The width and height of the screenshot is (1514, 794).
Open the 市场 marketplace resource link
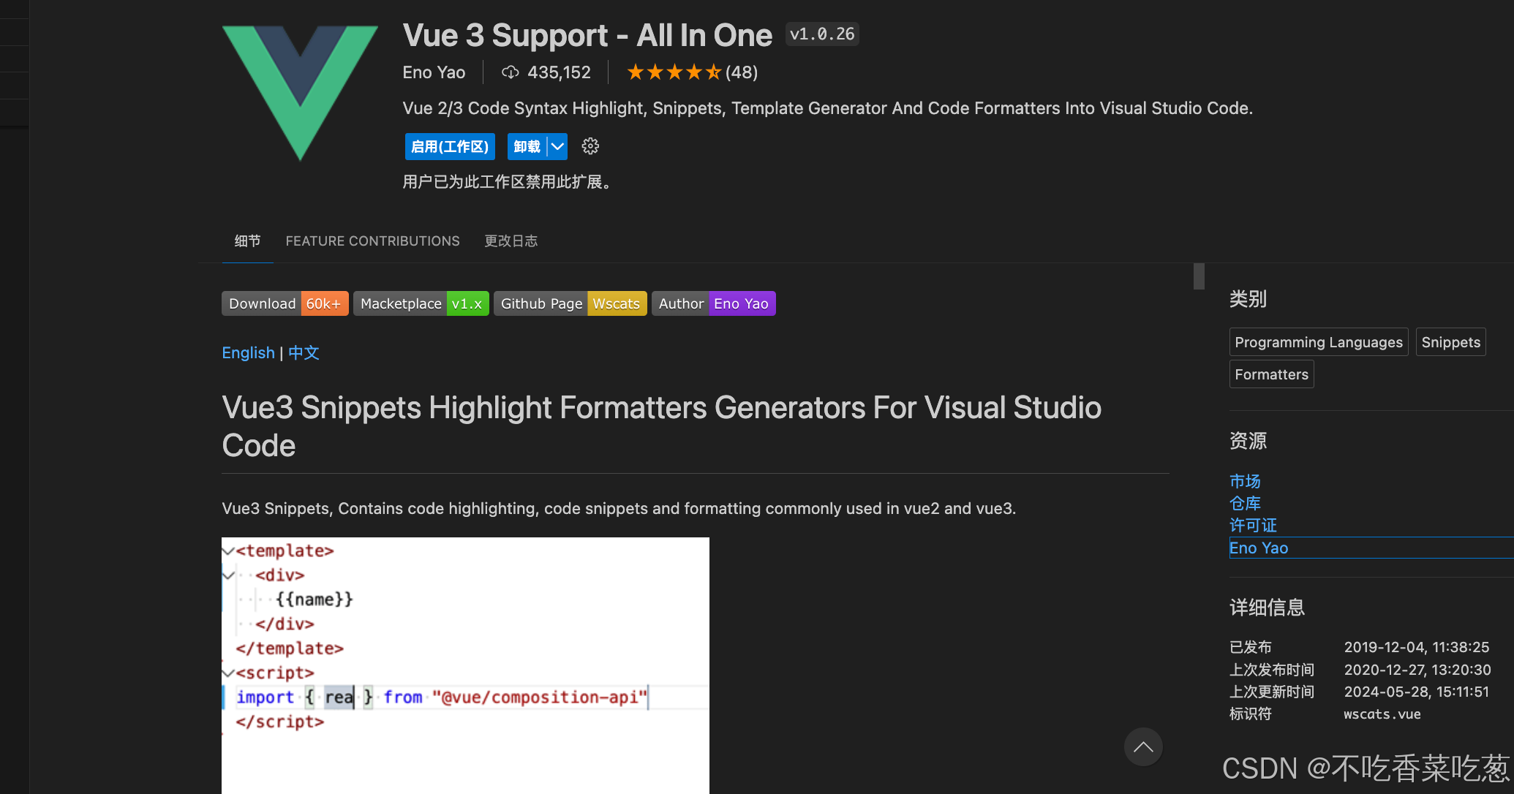coord(1245,481)
